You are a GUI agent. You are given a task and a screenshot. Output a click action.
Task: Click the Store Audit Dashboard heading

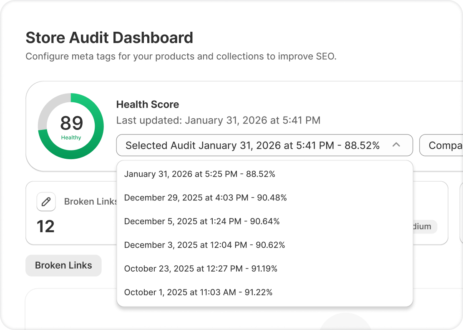(109, 38)
